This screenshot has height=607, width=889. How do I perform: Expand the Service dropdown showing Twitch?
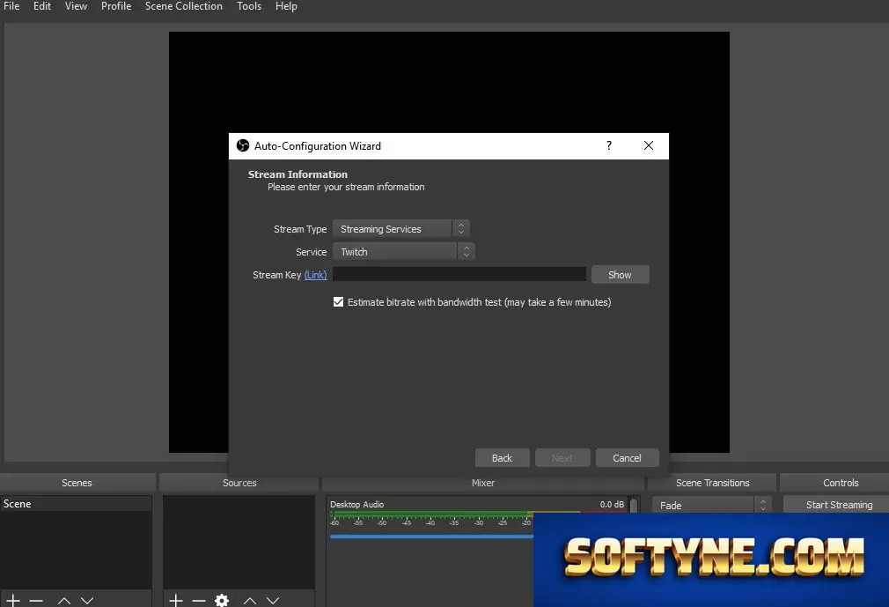pyautogui.click(x=404, y=251)
